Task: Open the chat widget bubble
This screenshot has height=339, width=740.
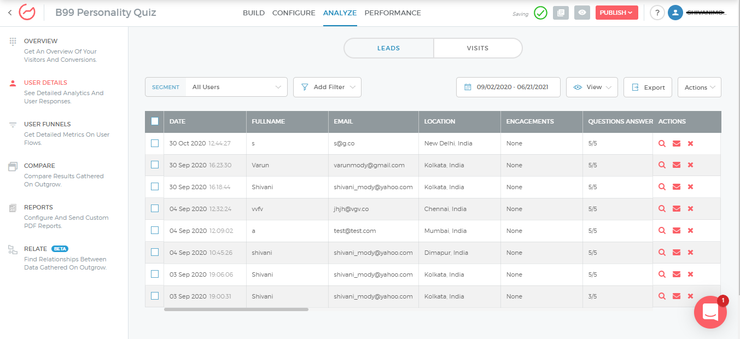Action: click(710, 312)
